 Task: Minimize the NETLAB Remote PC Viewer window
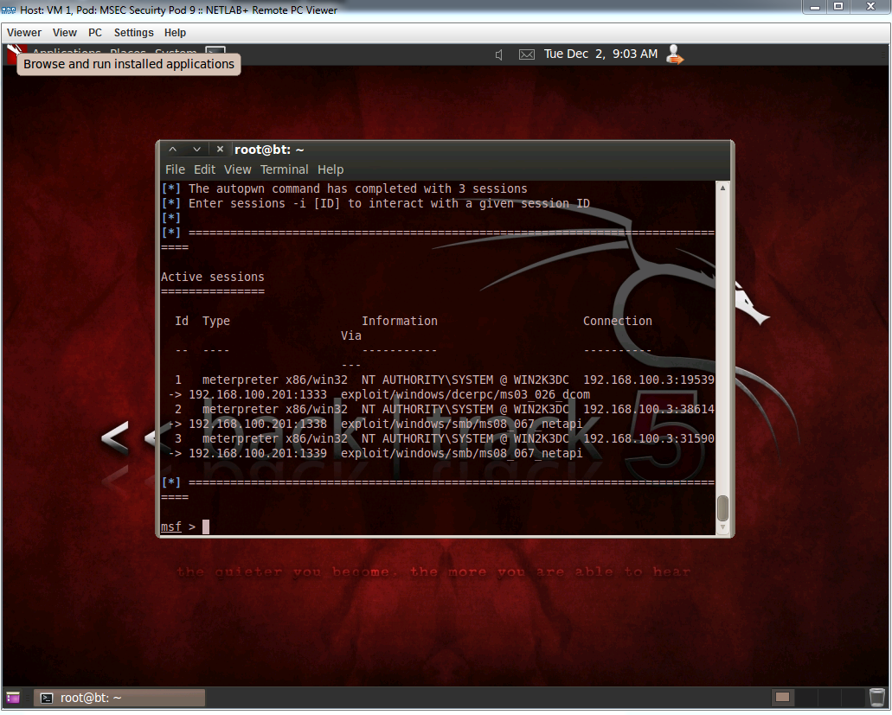[815, 7]
